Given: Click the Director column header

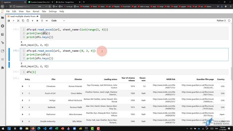Looking at the screenshot, I should pyautogui.click(x=78, y=79).
